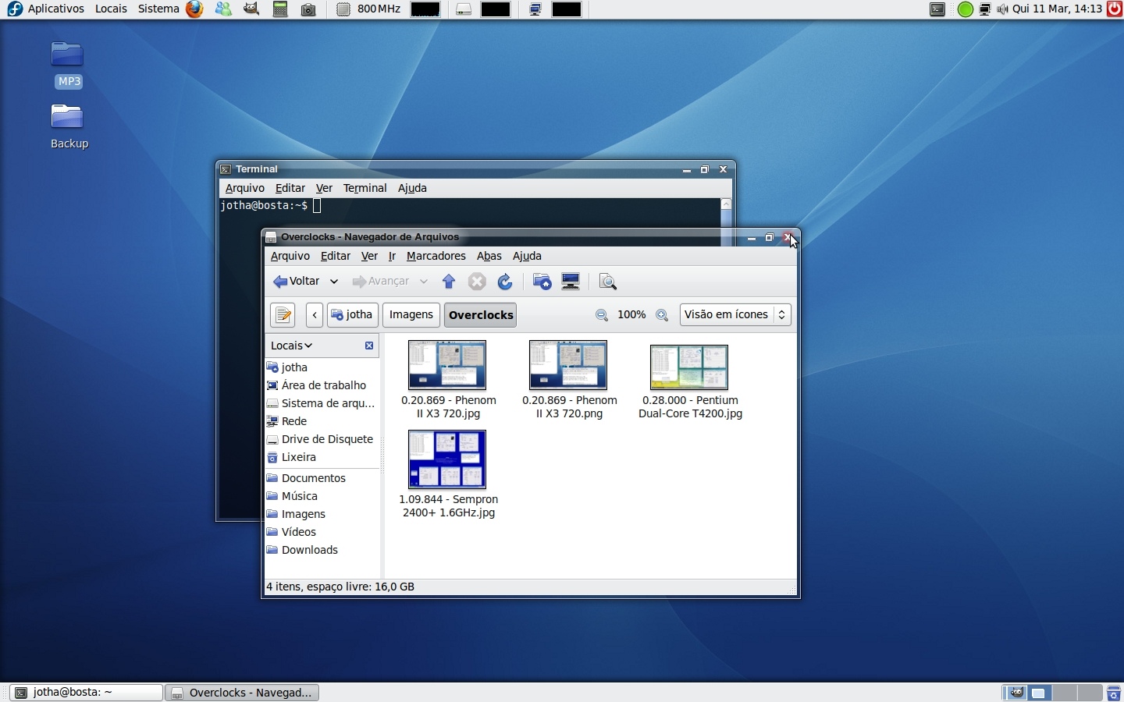Viewport: 1124px width, 702px height.
Task: Click the Voltar back button
Action: coord(297,282)
